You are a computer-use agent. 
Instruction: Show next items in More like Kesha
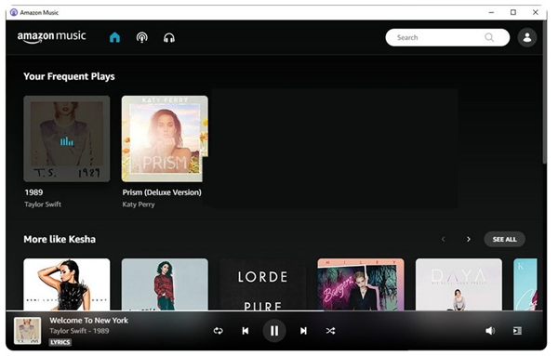click(469, 239)
